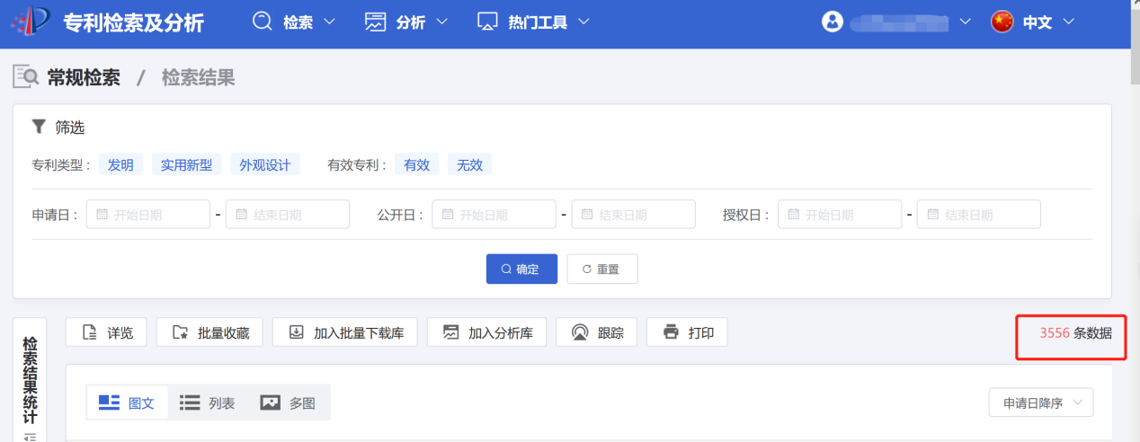
Task: Toggle the 无效 patent status filter
Action: point(469,164)
